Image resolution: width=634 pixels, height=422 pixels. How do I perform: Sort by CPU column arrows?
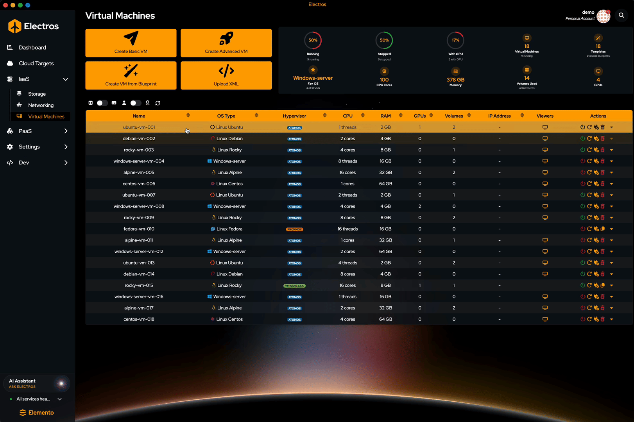click(x=363, y=115)
